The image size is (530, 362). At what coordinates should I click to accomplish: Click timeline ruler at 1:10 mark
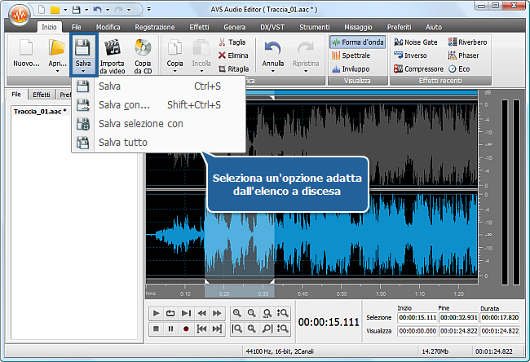[x=420, y=294]
